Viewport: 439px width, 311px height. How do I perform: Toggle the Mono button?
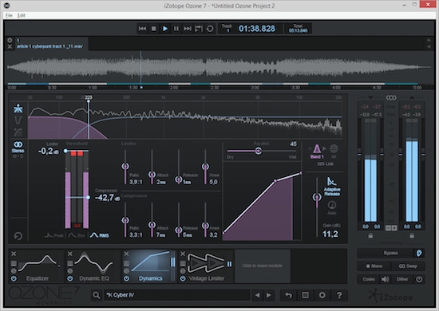pos(374,266)
